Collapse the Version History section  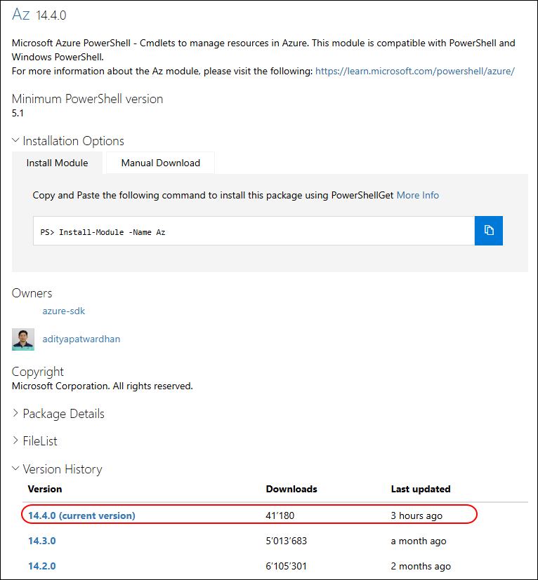(x=57, y=469)
